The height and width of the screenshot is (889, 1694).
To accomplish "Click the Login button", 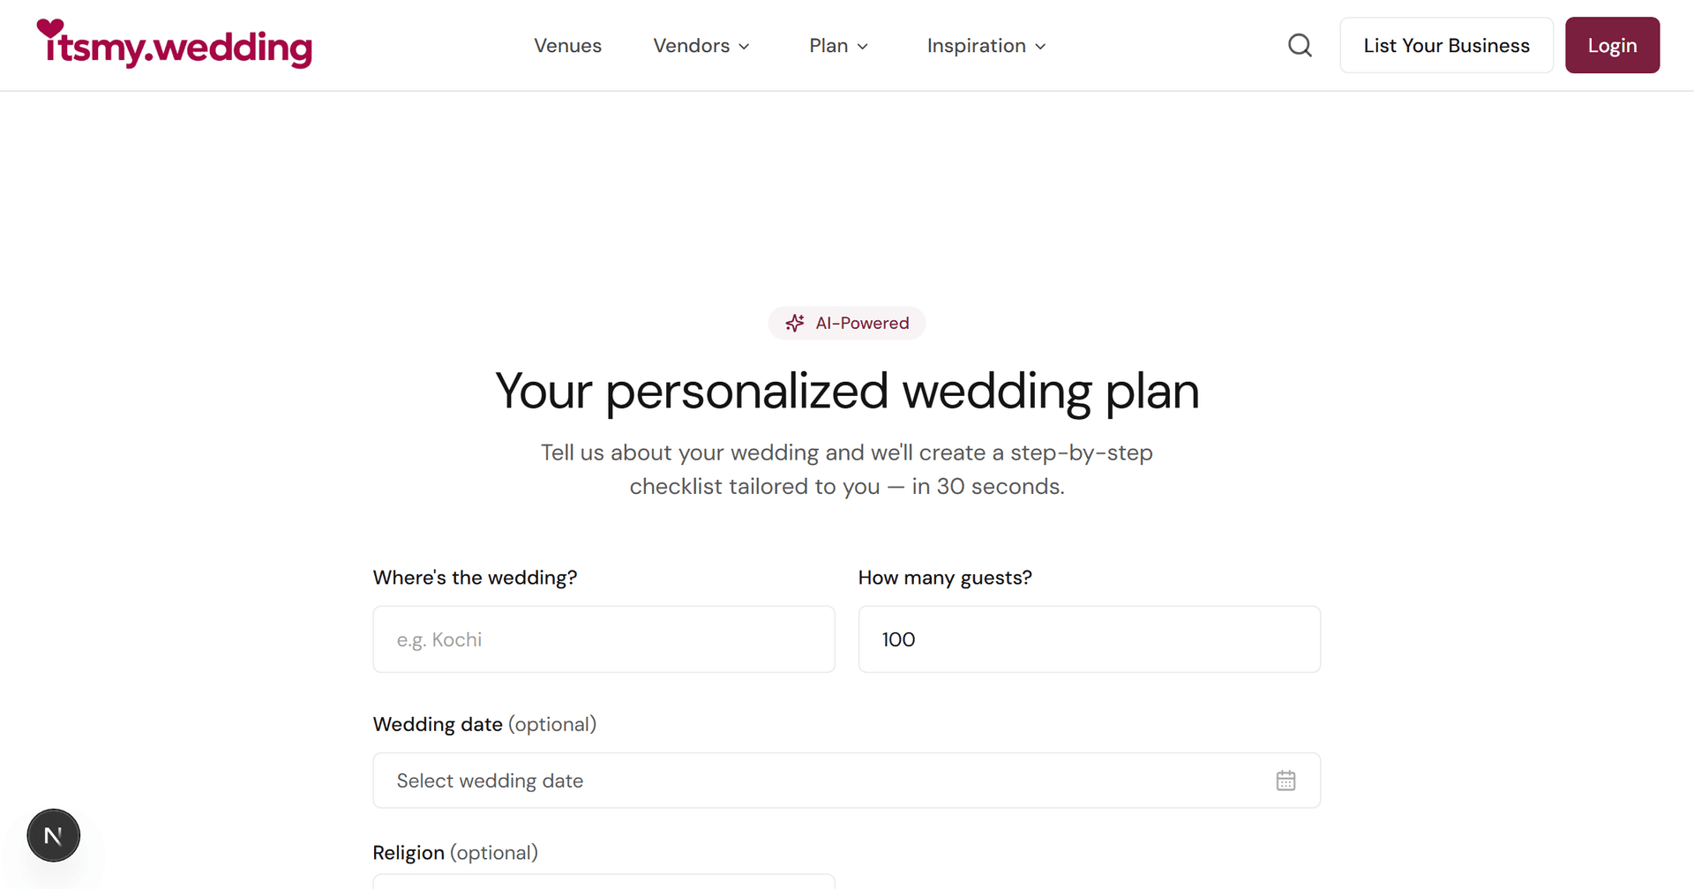I will coord(1612,45).
